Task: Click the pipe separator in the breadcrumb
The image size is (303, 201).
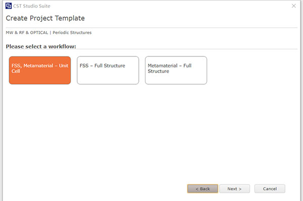Action: click(50, 33)
